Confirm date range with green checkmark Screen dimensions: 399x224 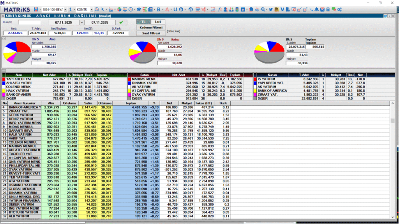(x=121, y=22)
